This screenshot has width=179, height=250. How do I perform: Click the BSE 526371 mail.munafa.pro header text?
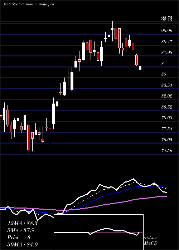[29, 4]
